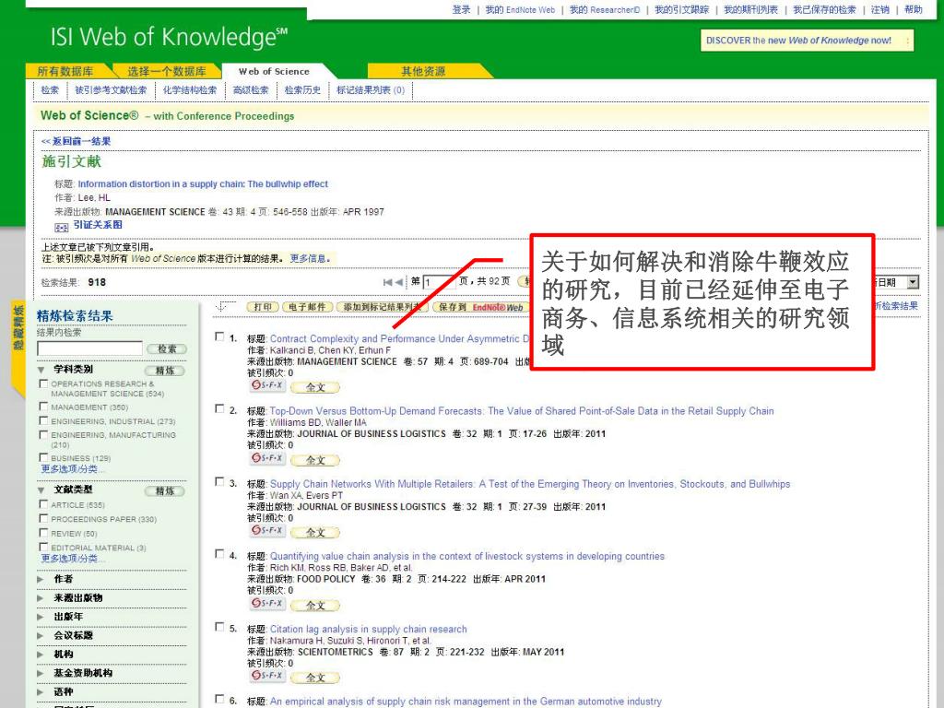Save results to EndNote Web button

click(x=480, y=307)
